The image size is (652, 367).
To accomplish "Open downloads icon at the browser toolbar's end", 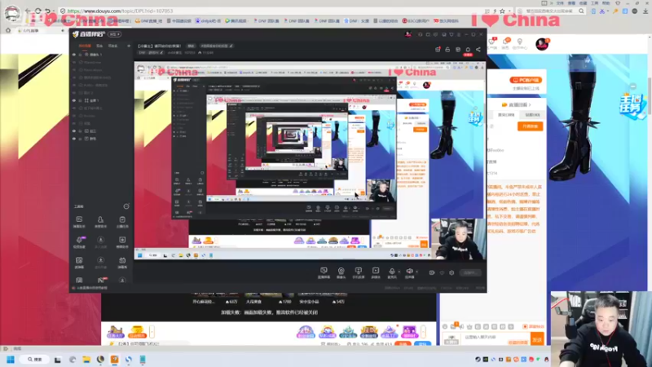I will (645, 11).
